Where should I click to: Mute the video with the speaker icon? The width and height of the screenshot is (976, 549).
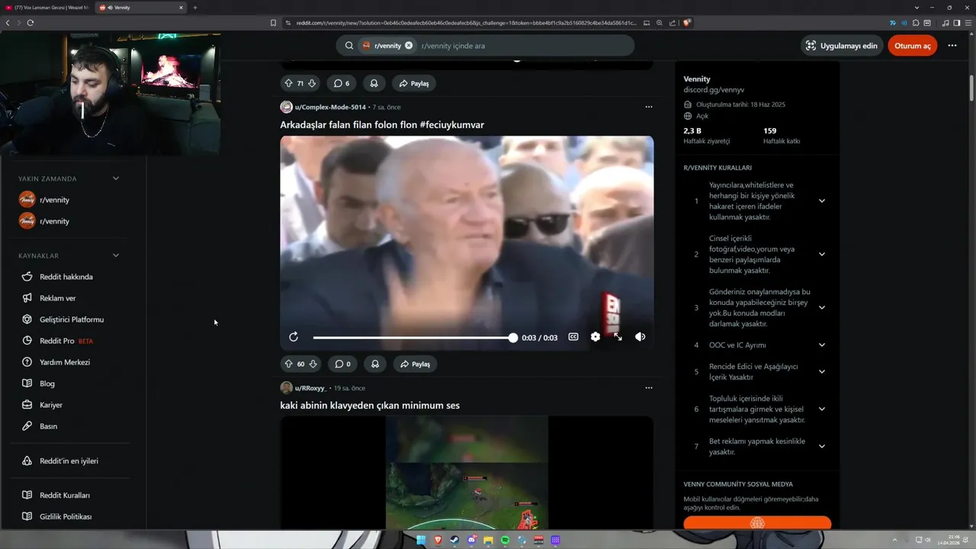(x=640, y=337)
